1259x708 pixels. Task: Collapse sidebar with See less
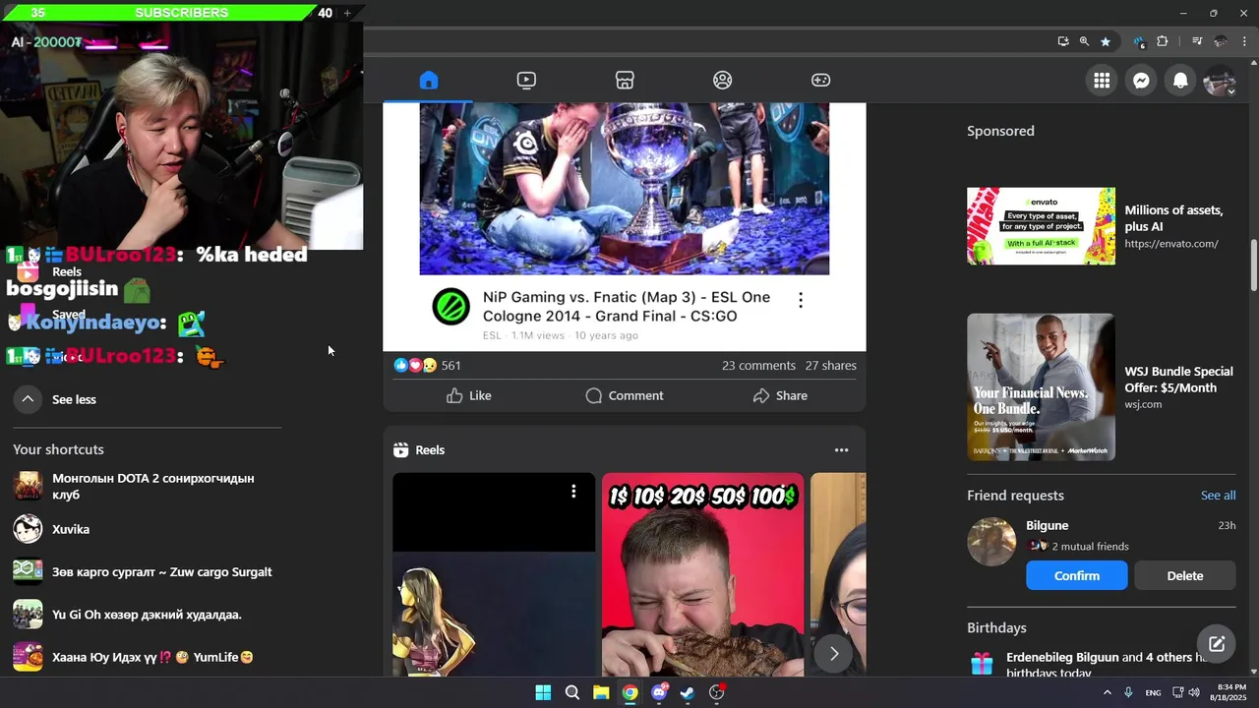point(146,399)
